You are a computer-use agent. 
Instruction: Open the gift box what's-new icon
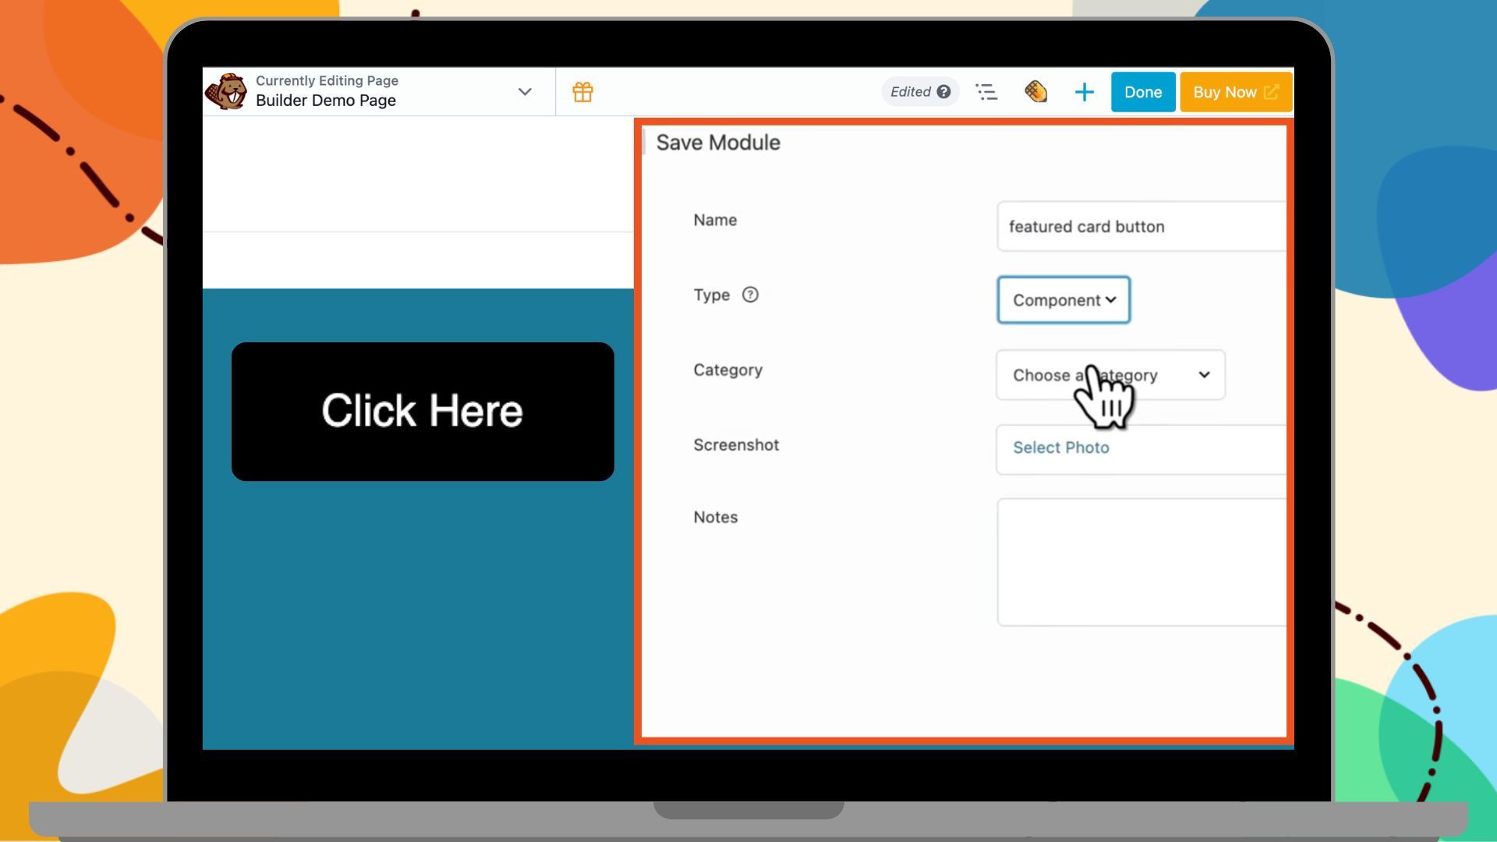click(582, 91)
